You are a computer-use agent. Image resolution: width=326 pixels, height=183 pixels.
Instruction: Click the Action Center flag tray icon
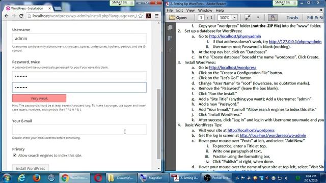point(242,178)
